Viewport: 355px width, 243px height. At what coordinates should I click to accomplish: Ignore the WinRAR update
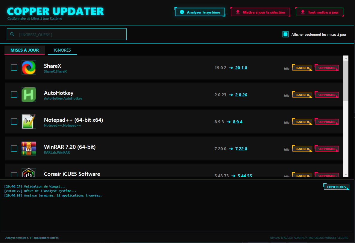pyautogui.click(x=302, y=149)
